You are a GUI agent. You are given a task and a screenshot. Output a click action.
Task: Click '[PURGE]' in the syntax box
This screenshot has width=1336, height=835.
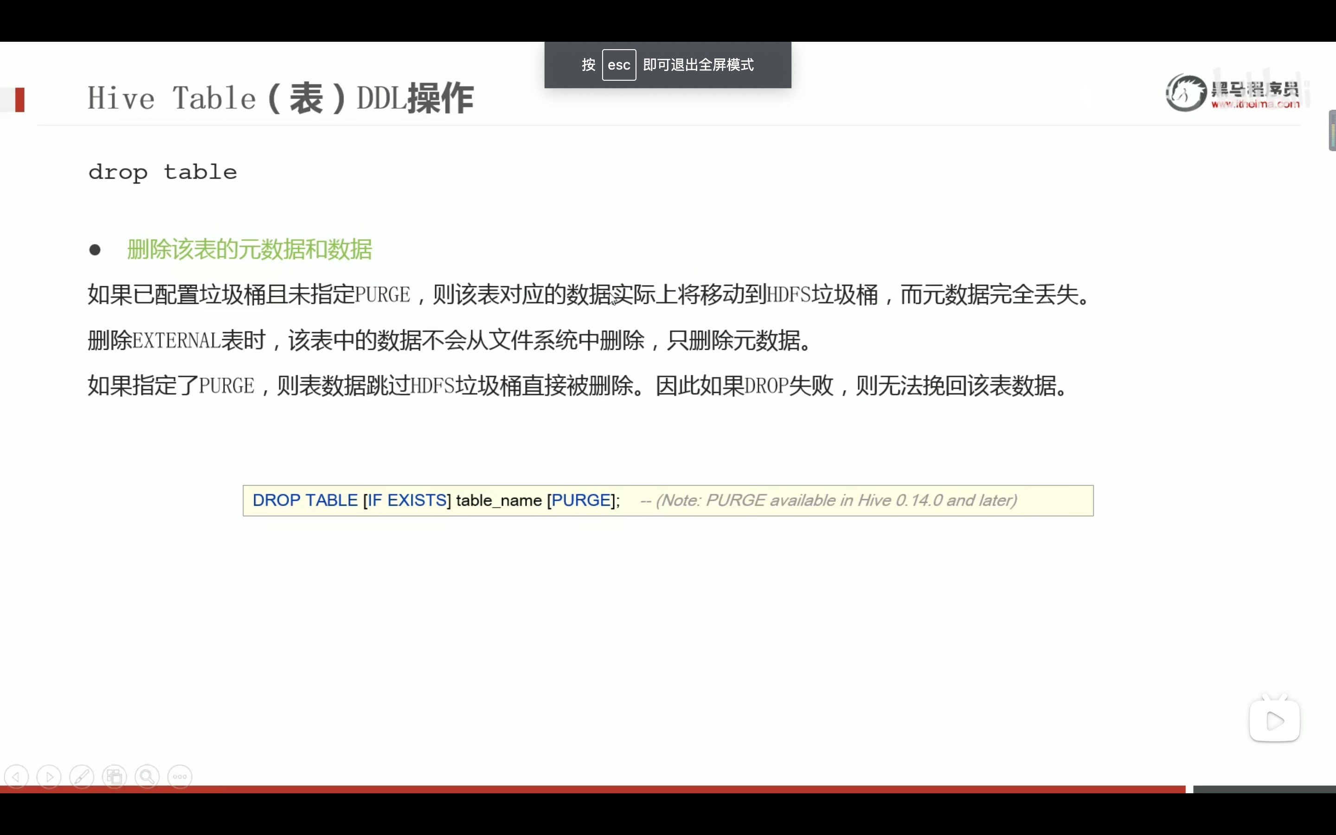[x=581, y=501]
